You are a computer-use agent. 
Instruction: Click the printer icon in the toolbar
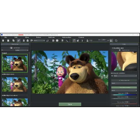[x=28, y=41]
